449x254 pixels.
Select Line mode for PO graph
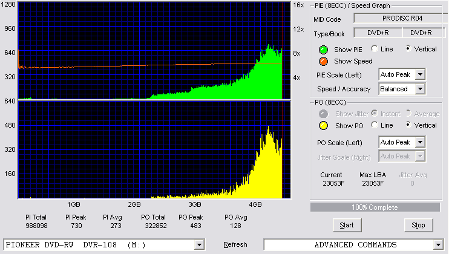point(375,125)
